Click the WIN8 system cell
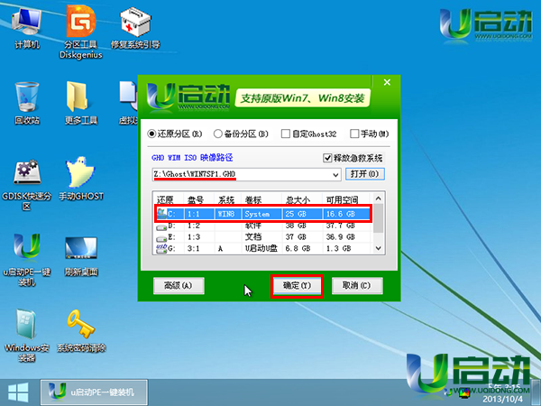The height and width of the screenshot is (406, 541). tap(226, 214)
